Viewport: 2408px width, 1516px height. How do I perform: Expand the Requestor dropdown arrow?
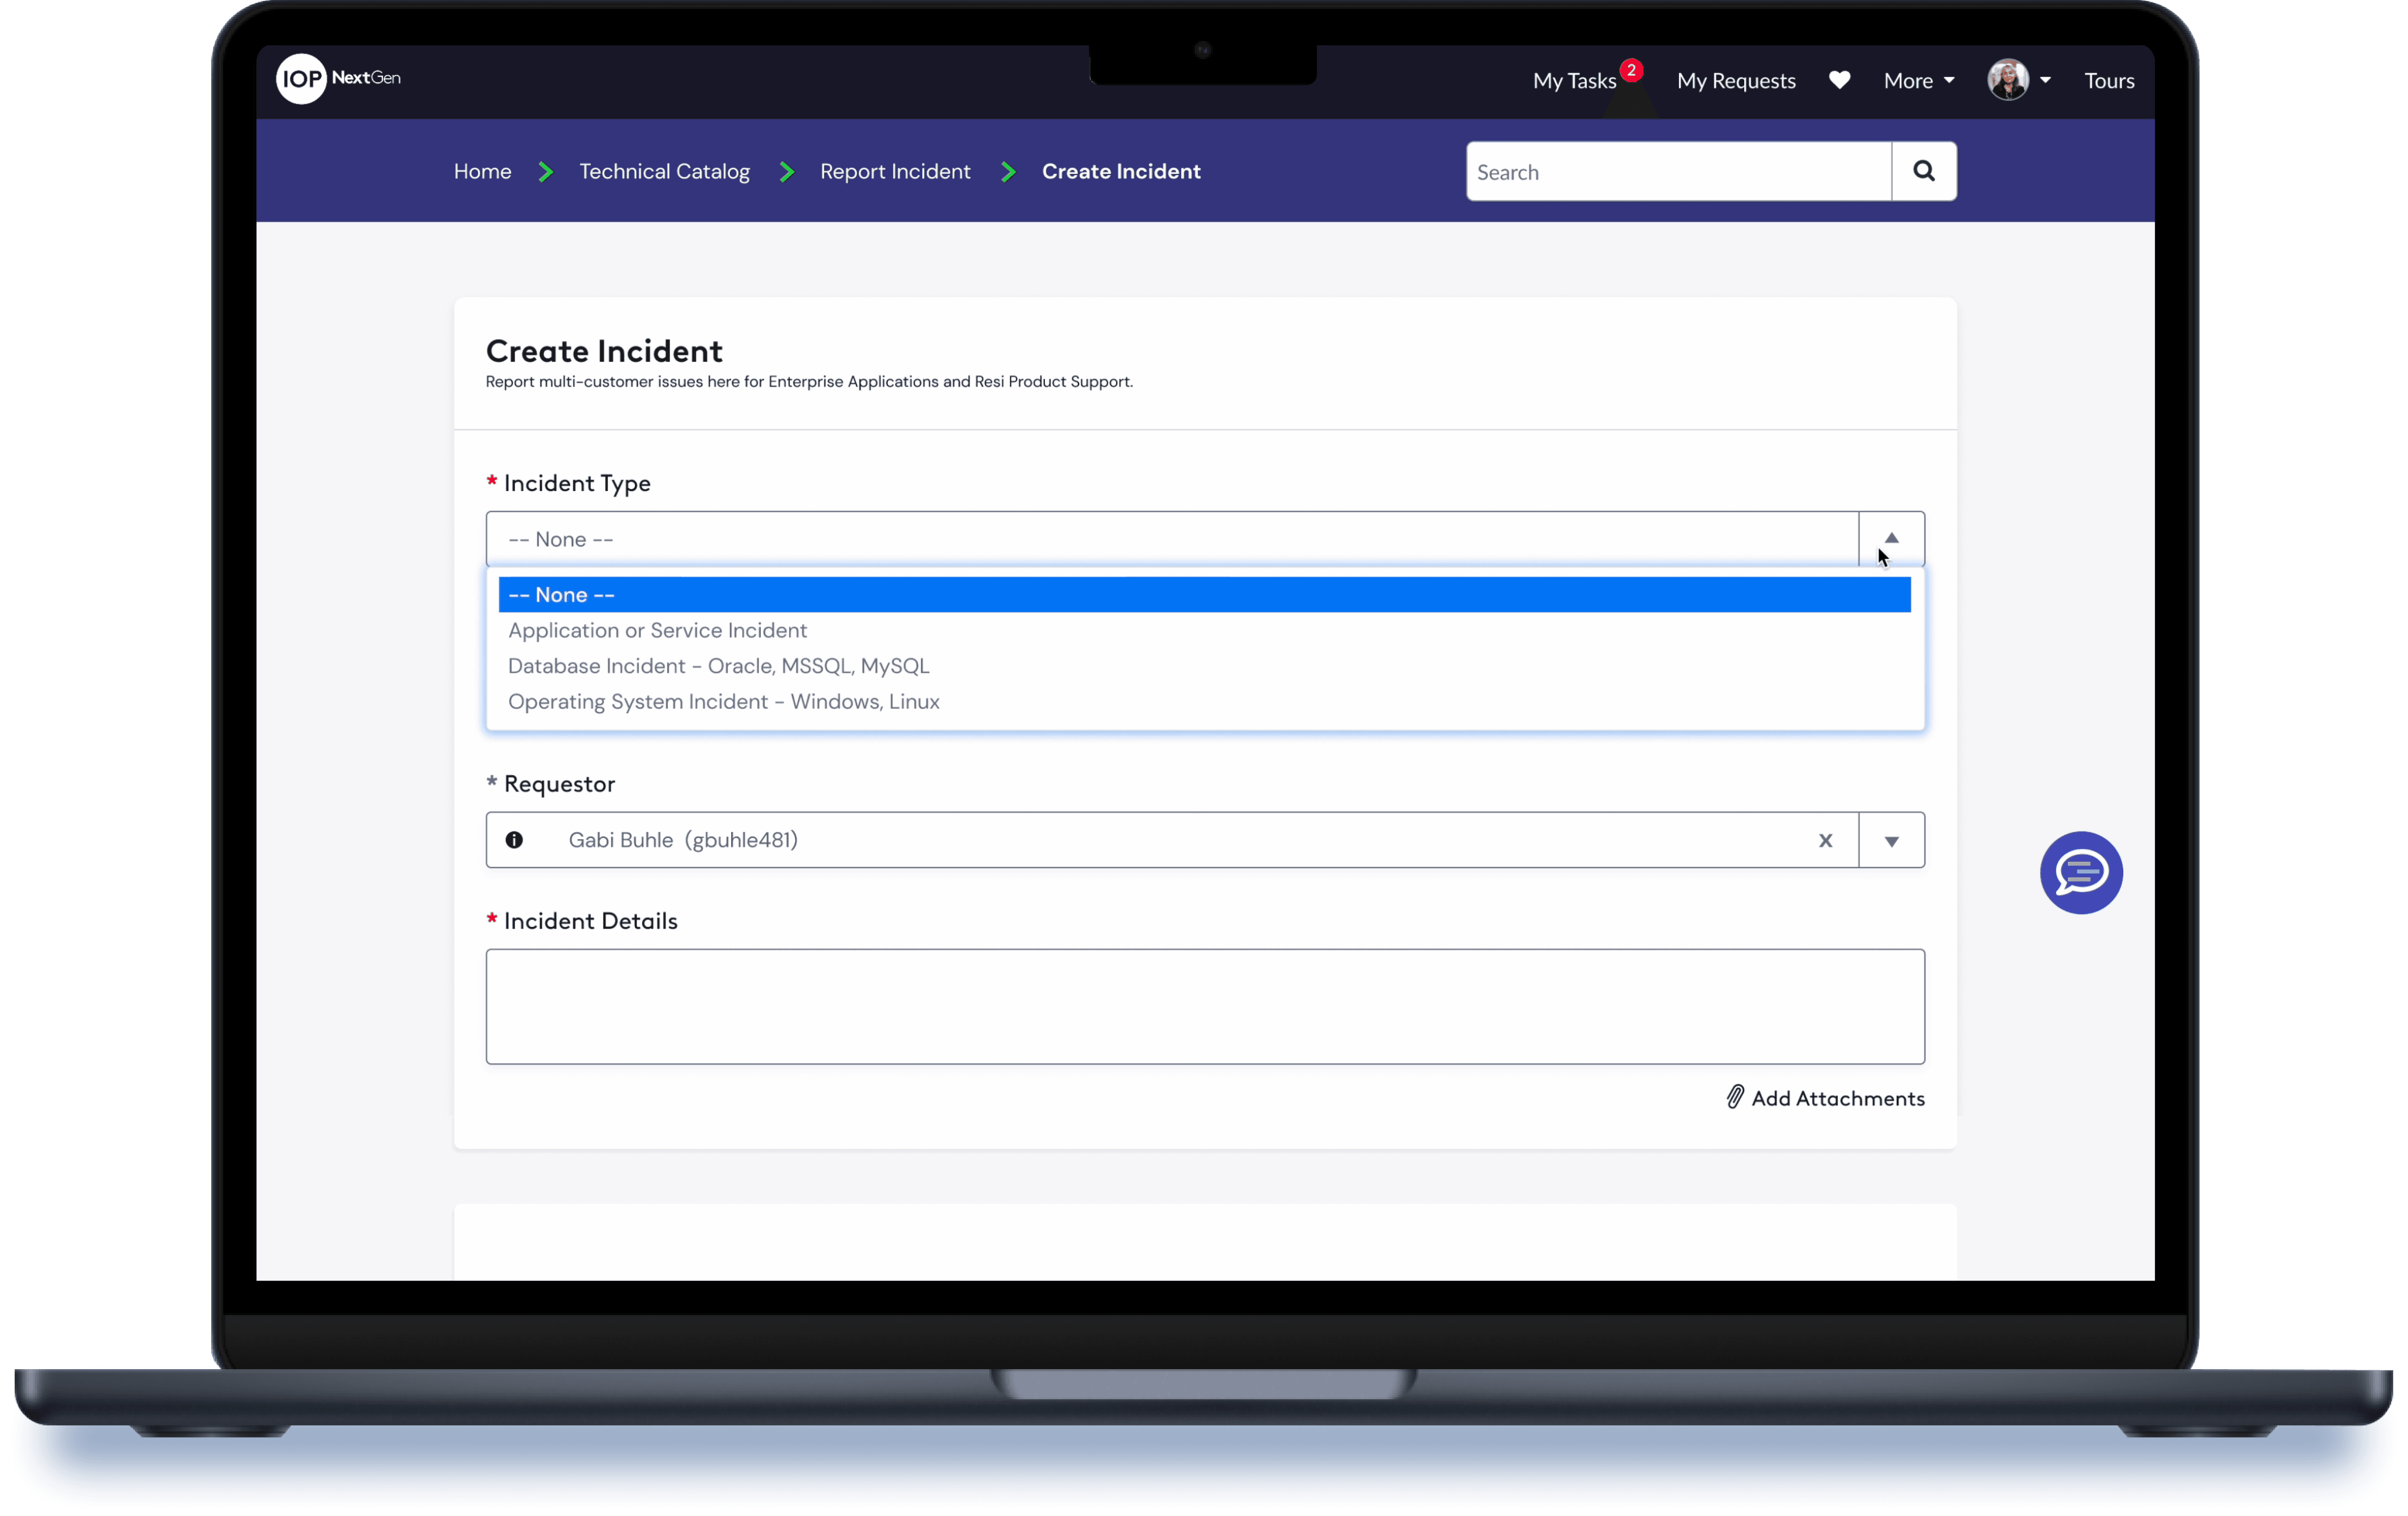1891,840
